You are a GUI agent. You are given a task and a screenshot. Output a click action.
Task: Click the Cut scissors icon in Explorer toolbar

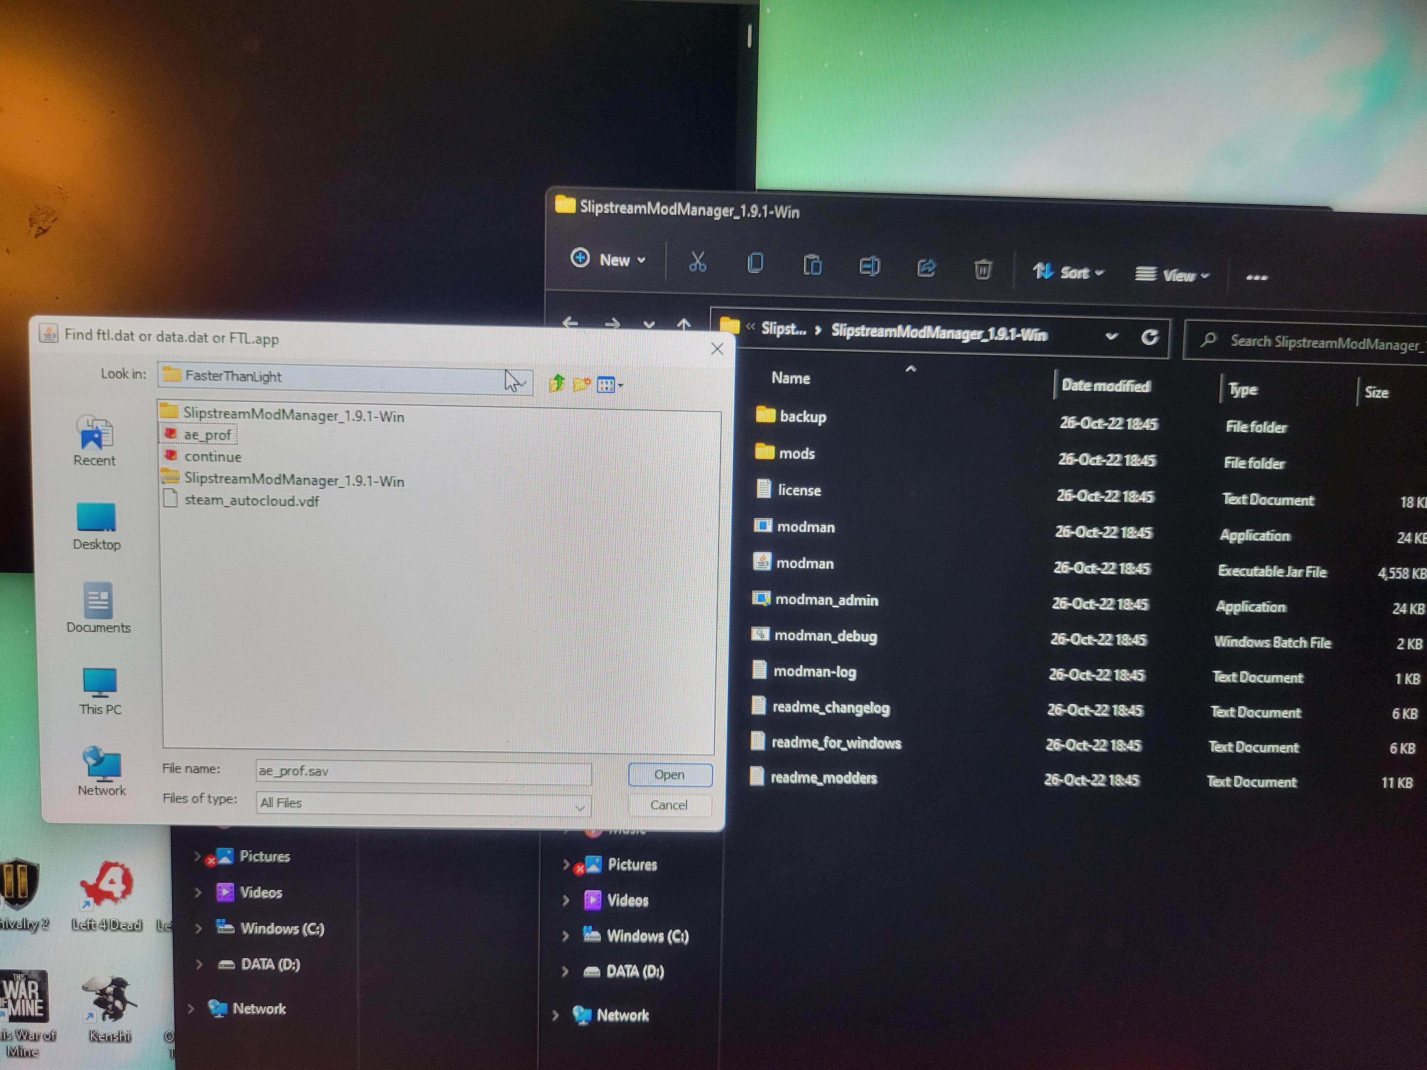tap(697, 263)
